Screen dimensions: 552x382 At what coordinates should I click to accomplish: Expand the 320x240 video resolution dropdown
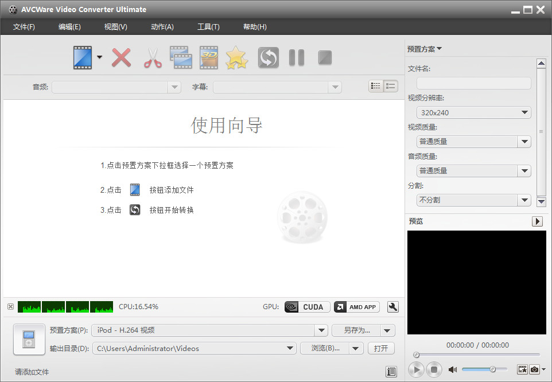[473, 112]
